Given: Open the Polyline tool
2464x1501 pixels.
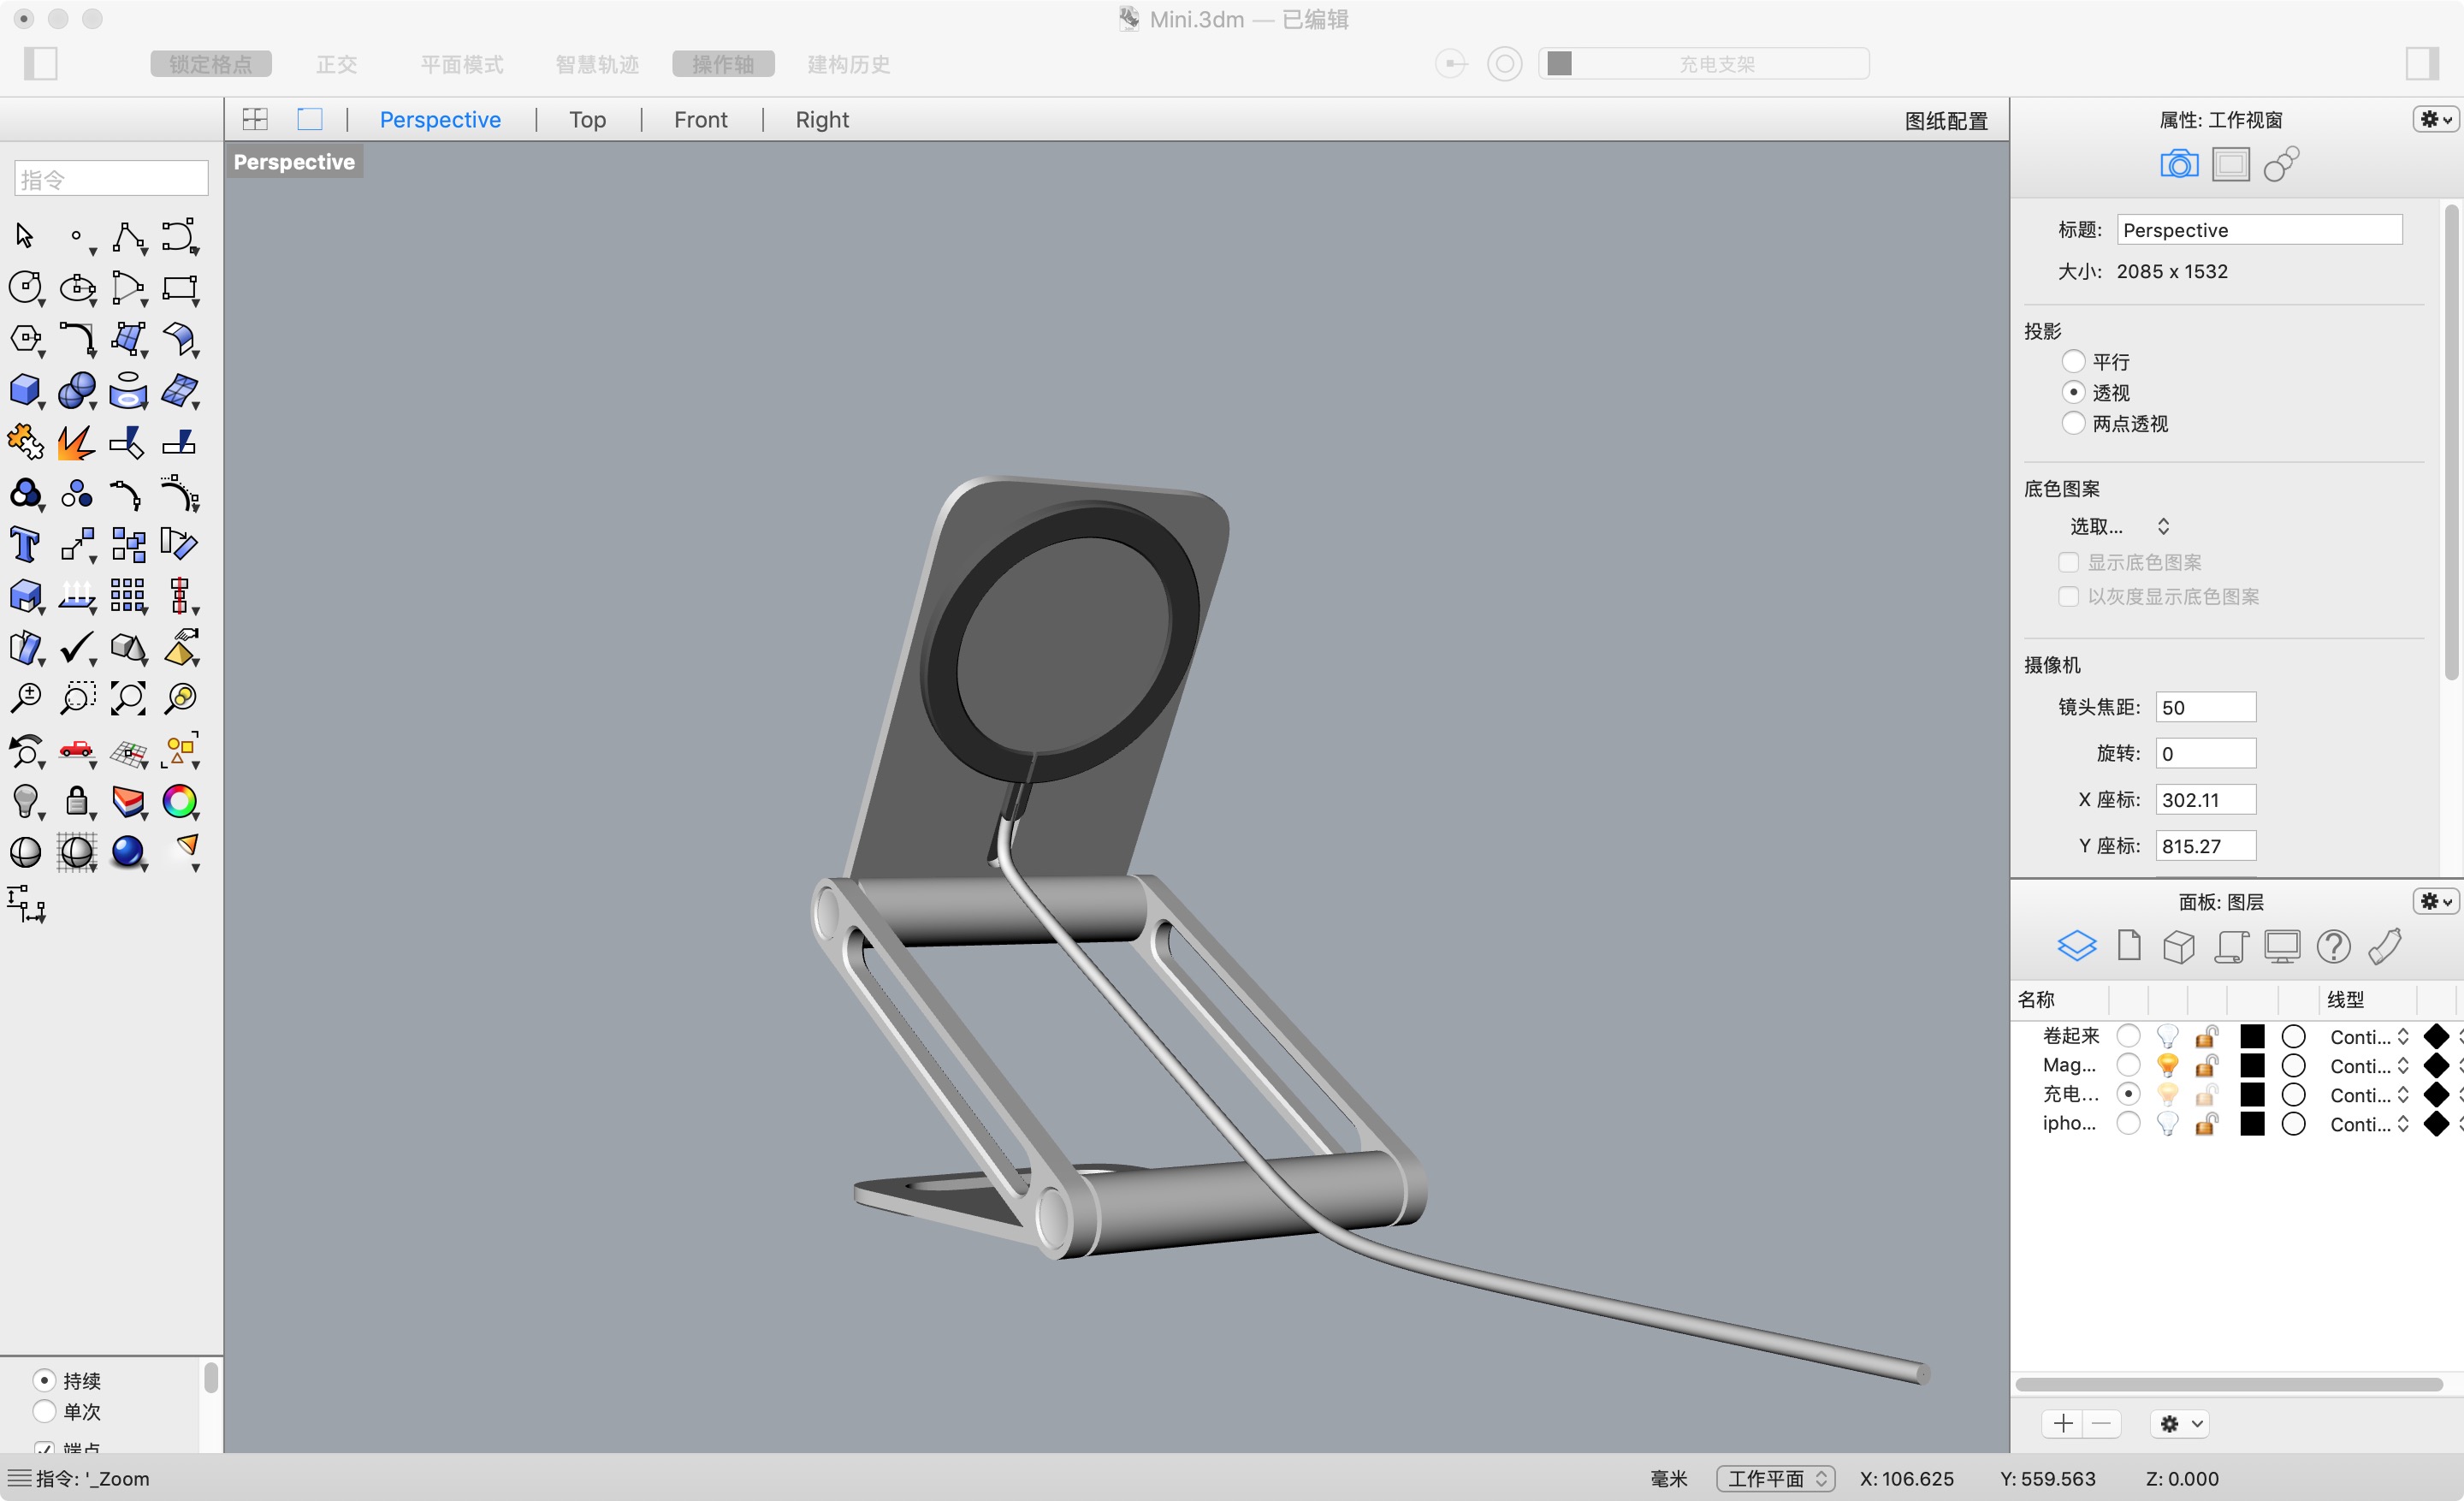Looking at the screenshot, I should [x=130, y=237].
